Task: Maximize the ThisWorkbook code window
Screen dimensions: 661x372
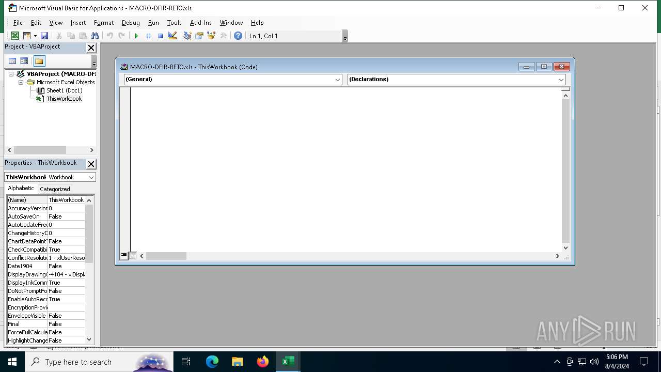Action: (x=544, y=67)
